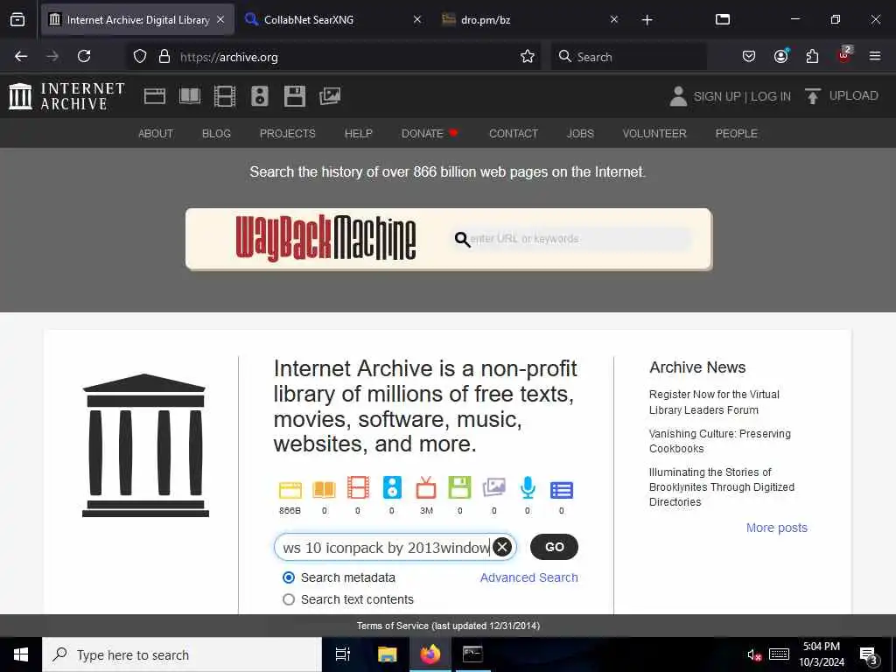Select the TV media icon (3M)
Image resolution: width=896 pixels, height=672 pixels.
tap(426, 488)
